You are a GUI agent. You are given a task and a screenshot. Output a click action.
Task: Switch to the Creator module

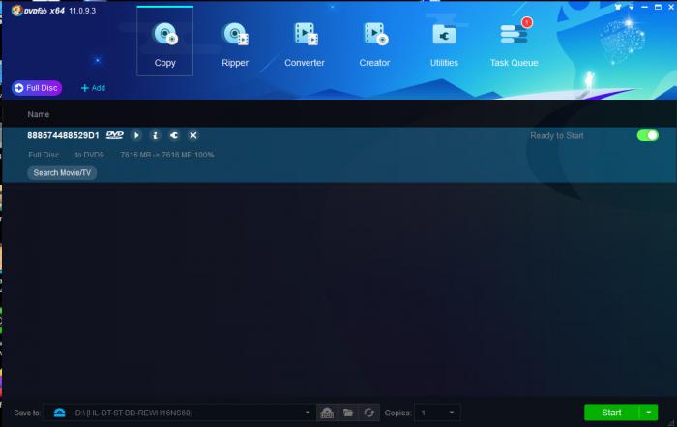coord(374,44)
